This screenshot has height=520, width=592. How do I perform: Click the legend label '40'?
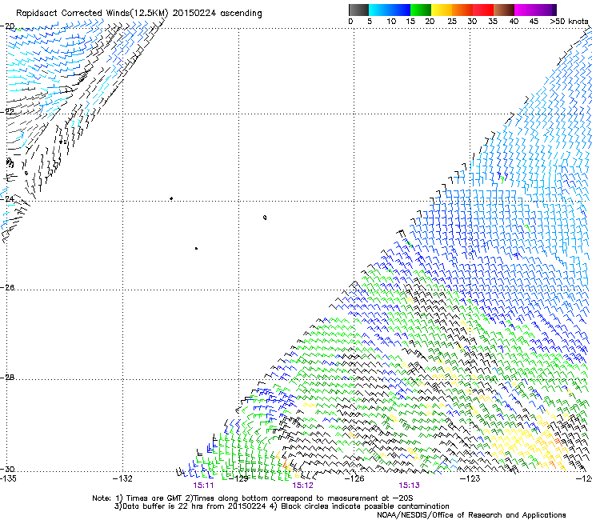[x=514, y=22]
